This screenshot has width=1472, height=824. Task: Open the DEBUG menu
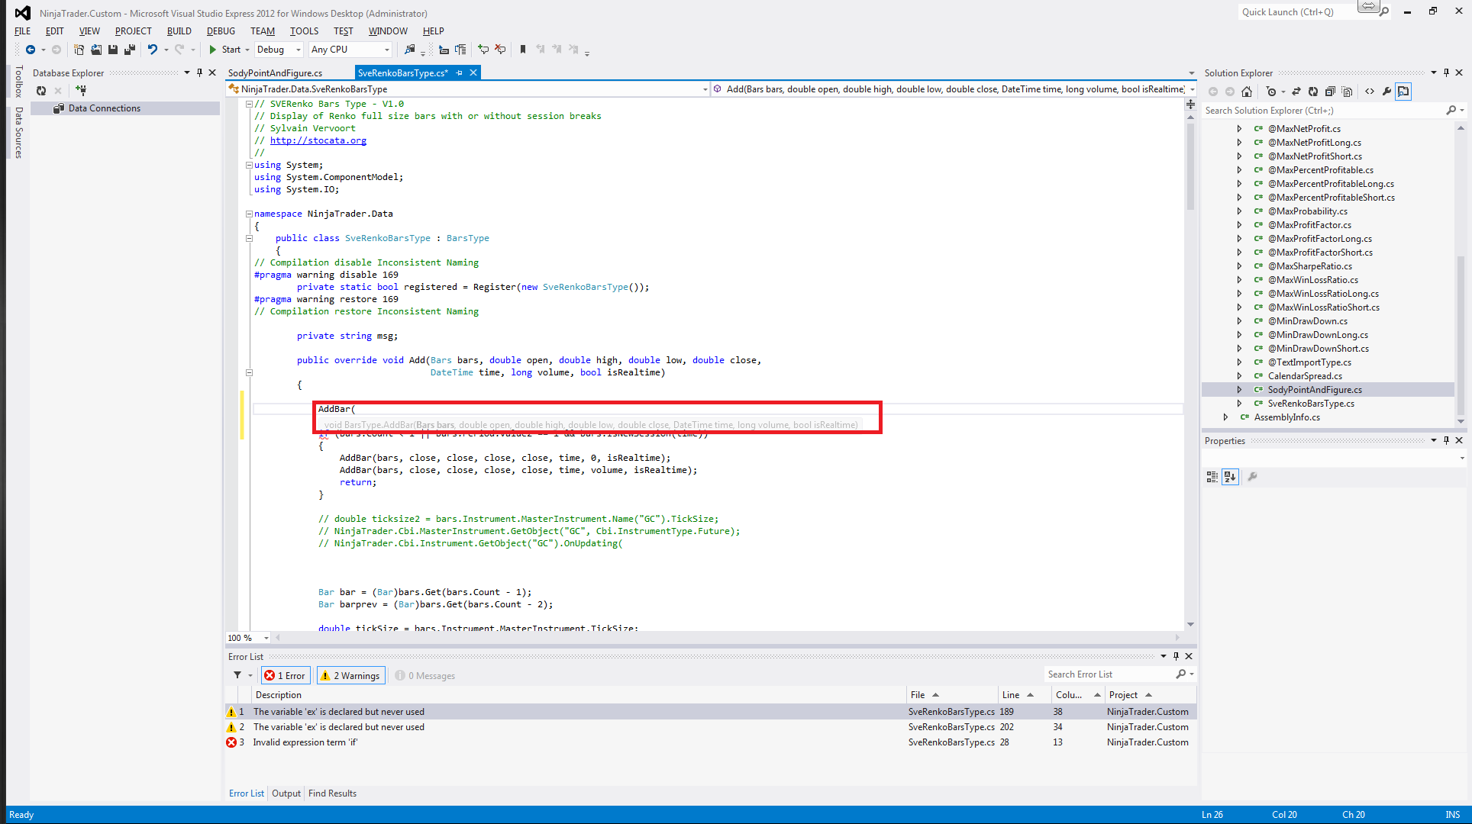tap(221, 31)
